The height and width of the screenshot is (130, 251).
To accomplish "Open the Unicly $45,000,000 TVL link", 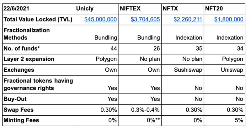I will (x=100, y=19).
